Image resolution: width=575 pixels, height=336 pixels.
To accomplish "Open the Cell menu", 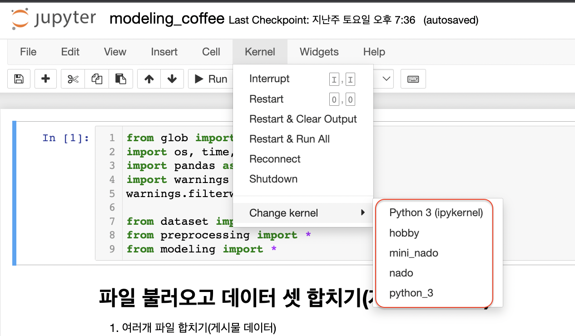I will pos(211,52).
